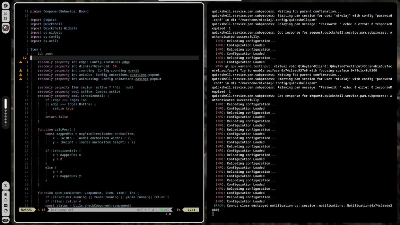Click the NORMAL mode indicator

26,210
